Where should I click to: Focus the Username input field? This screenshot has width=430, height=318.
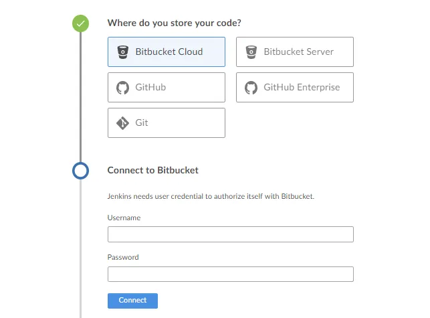click(230, 234)
